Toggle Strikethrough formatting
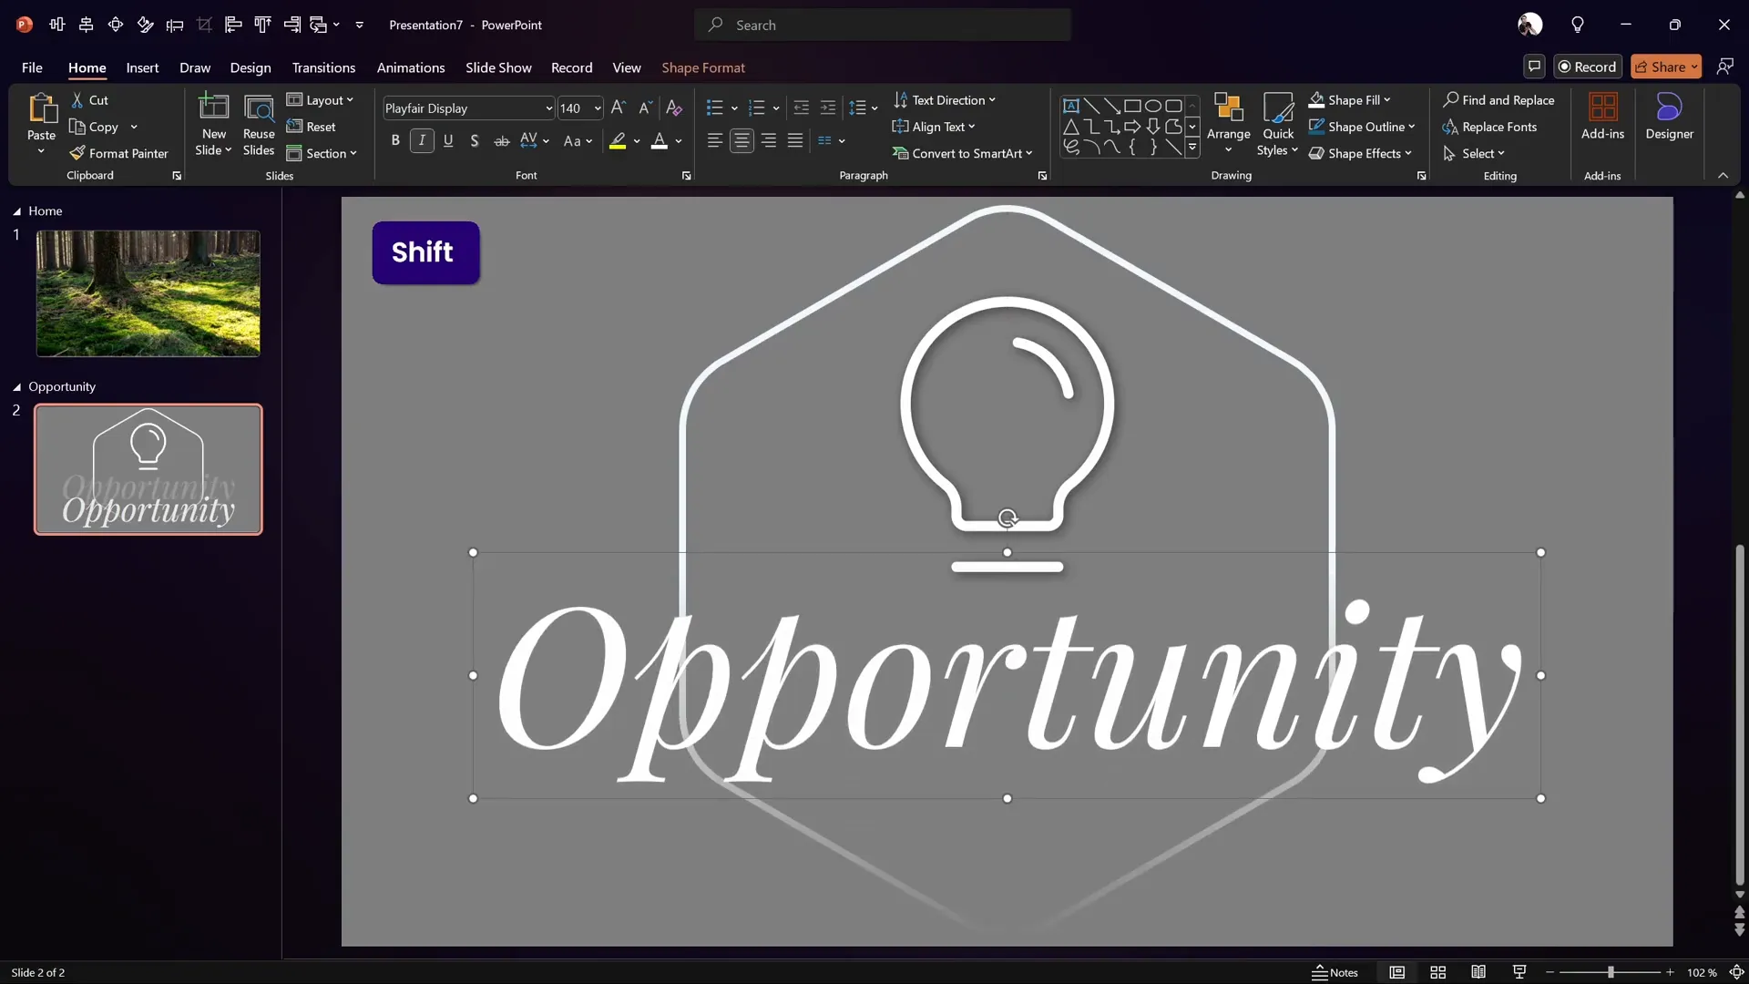 501,140
